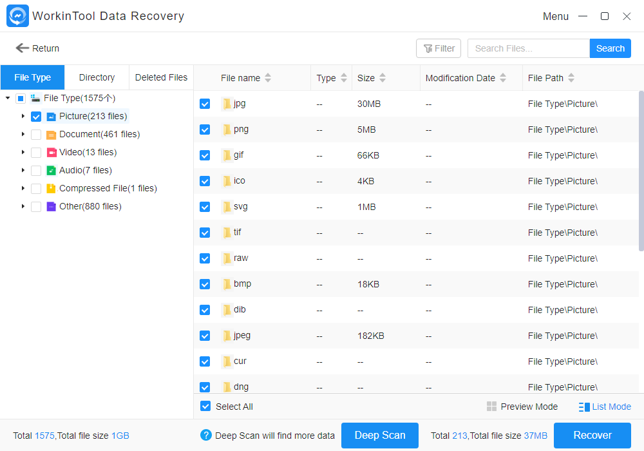Image resolution: width=644 pixels, height=451 pixels.
Task: Click the png folder icon
Action: pyautogui.click(x=227, y=130)
